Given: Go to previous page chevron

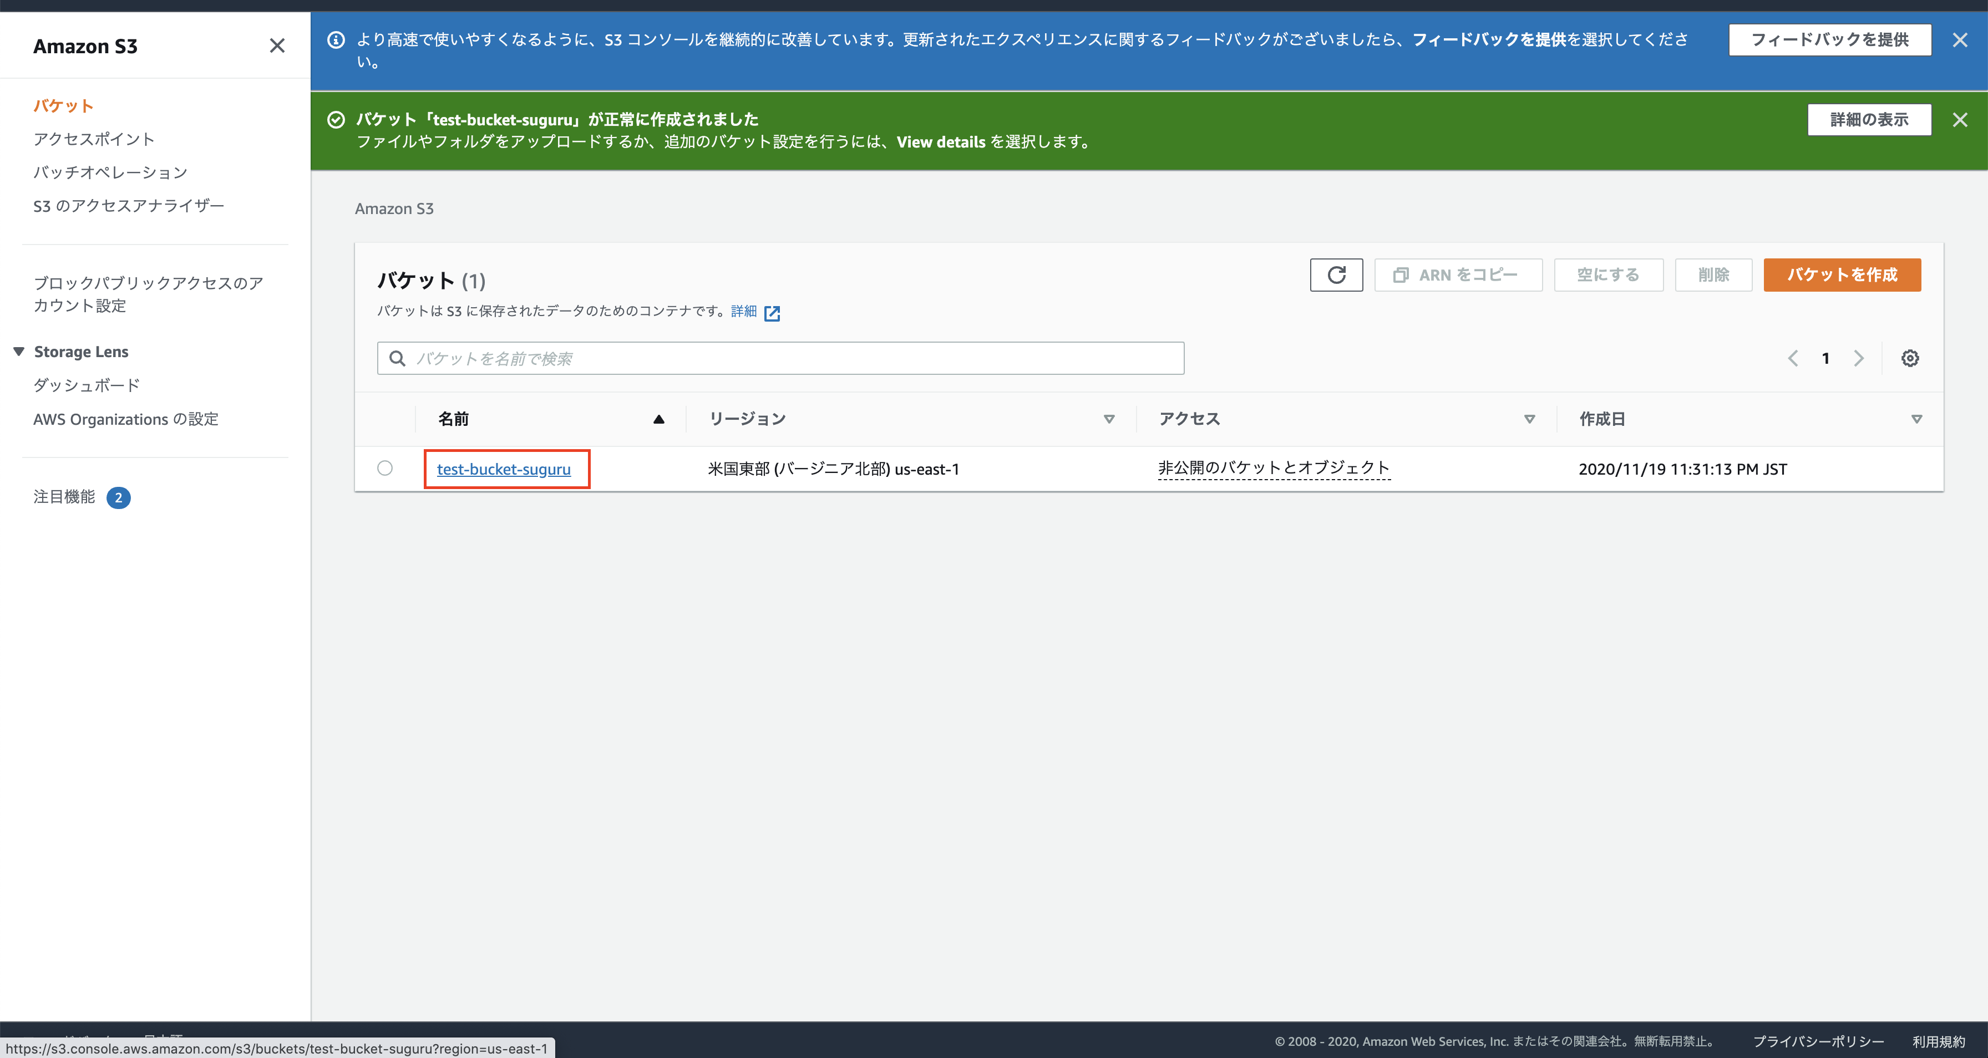Looking at the screenshot, I should pyautogui.click(x=1793, y=358).
